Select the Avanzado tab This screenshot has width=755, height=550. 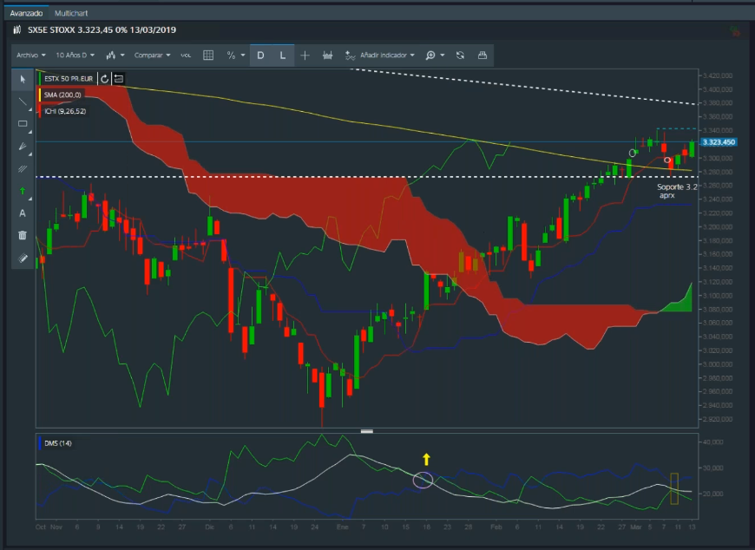pos(24,15)
